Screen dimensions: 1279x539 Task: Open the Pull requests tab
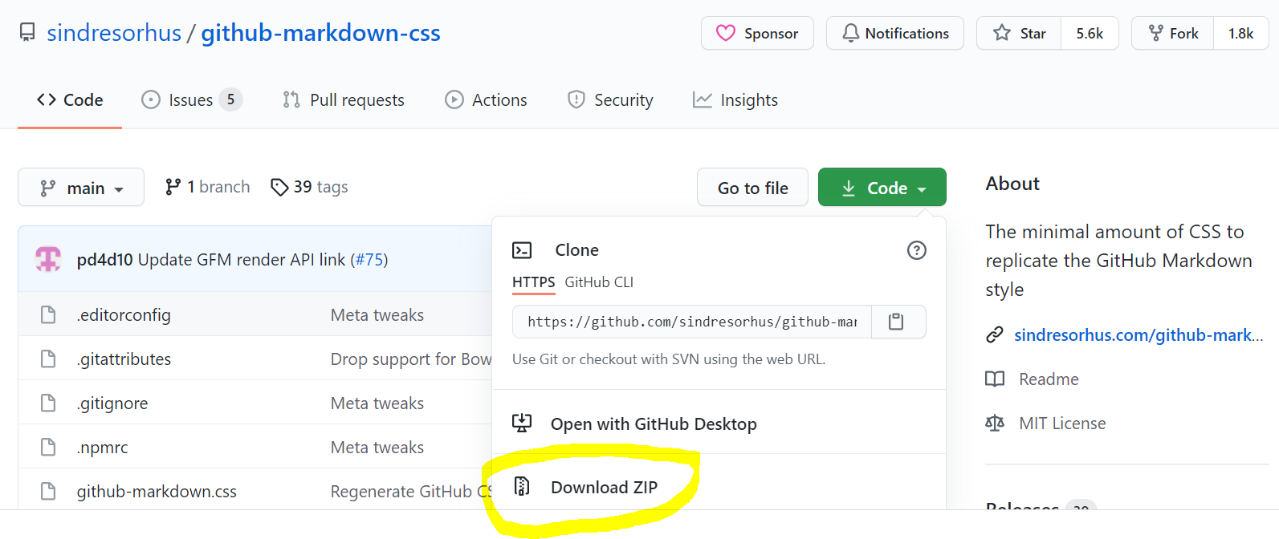(x=343, y=100)
